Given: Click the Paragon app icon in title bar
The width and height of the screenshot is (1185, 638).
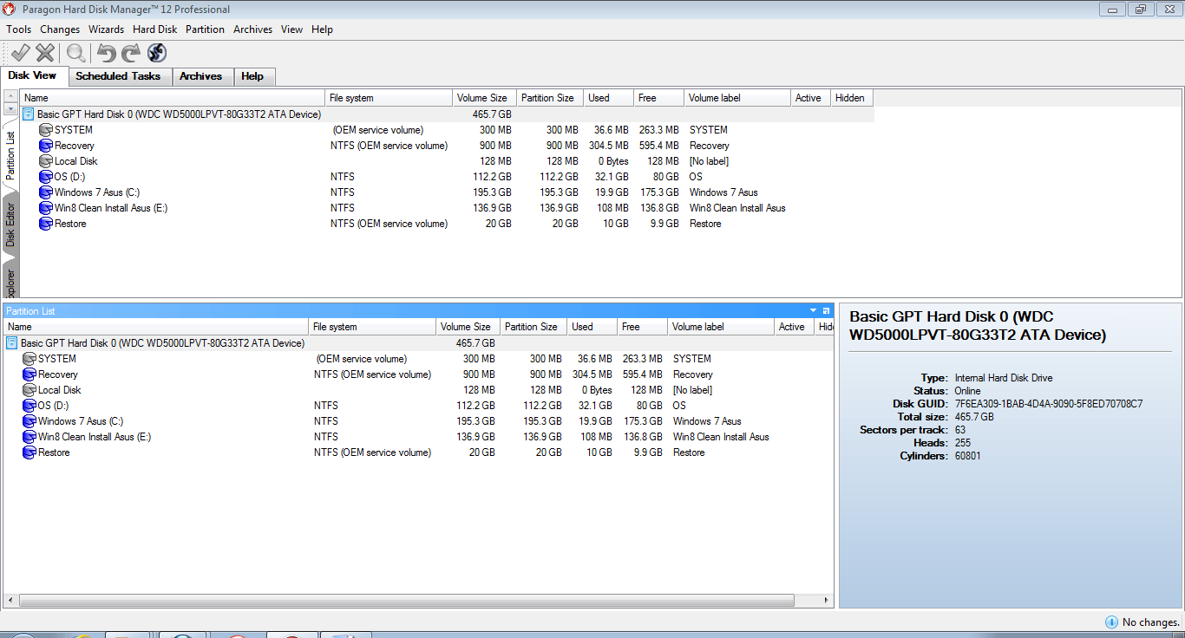Looking at the screenshot, I should (x=9, y=10).
